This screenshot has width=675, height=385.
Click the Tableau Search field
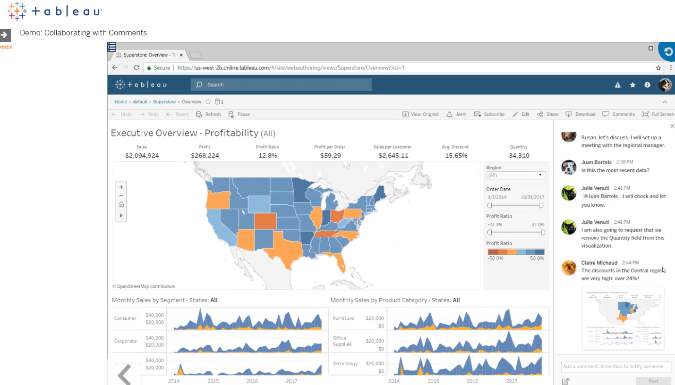pos(281,85)
